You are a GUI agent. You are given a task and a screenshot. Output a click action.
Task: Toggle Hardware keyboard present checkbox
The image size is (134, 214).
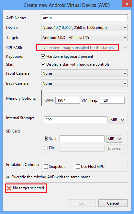pos(43,57)
